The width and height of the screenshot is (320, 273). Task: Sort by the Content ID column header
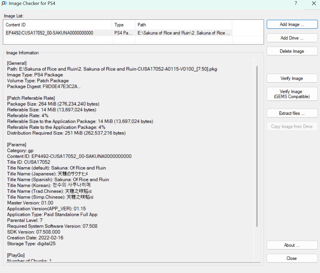coord(58,25)
